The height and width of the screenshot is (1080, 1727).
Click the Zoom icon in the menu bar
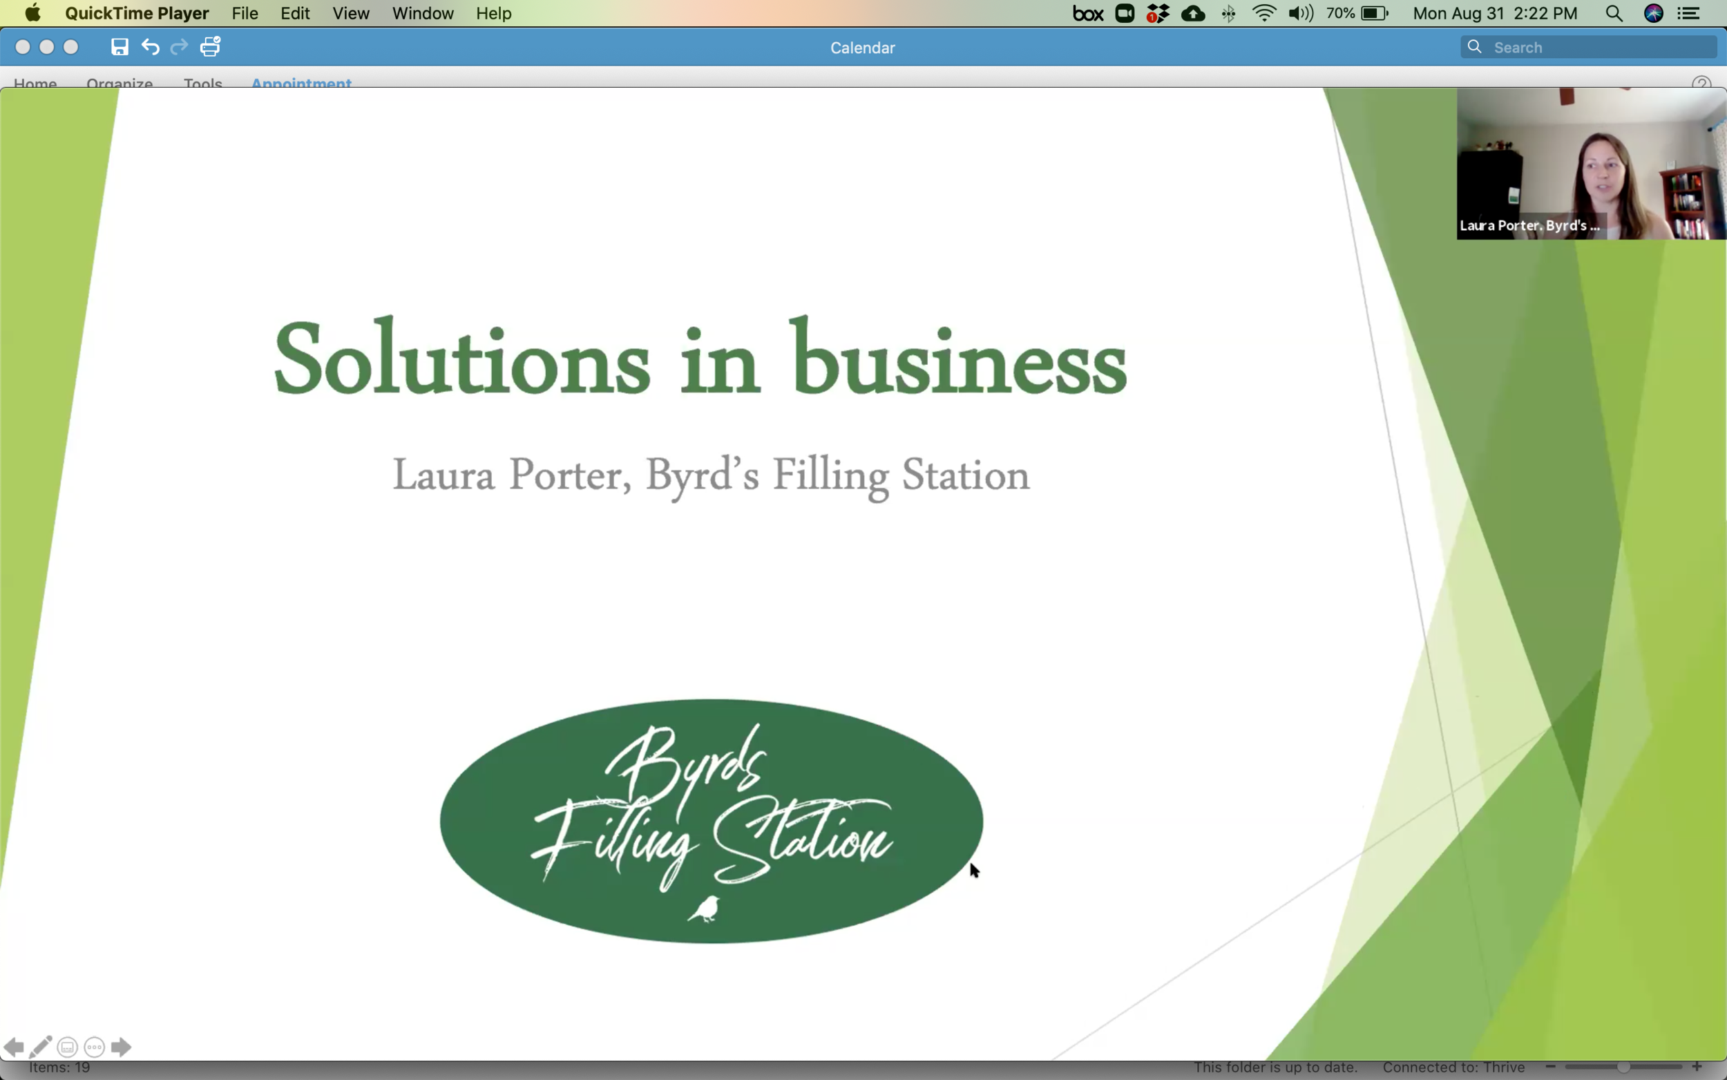[1125, 14]
